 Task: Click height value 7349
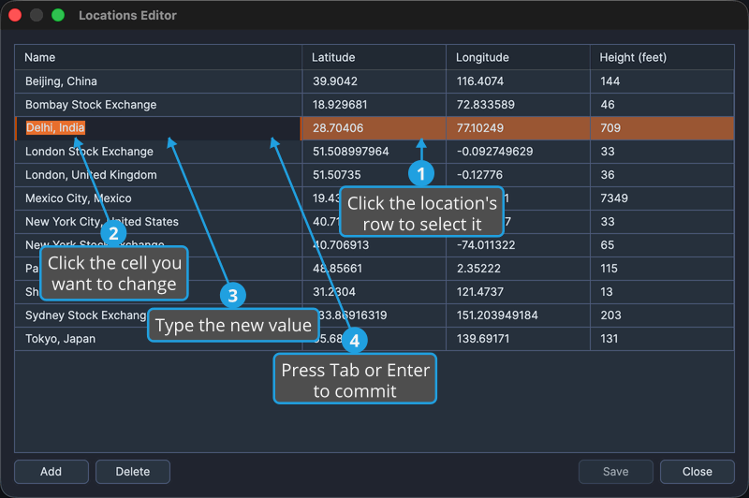(x=614, y=198)
